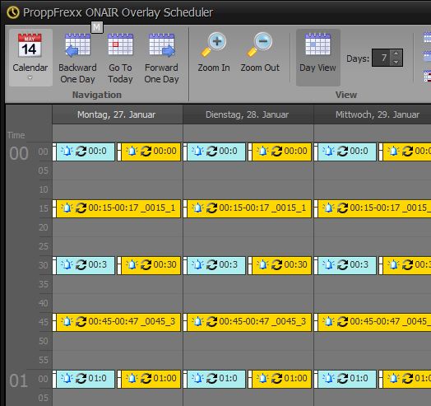
Task: Open Tuesday blue 00:00 overlay entry
Action: [x=215, y=152]
